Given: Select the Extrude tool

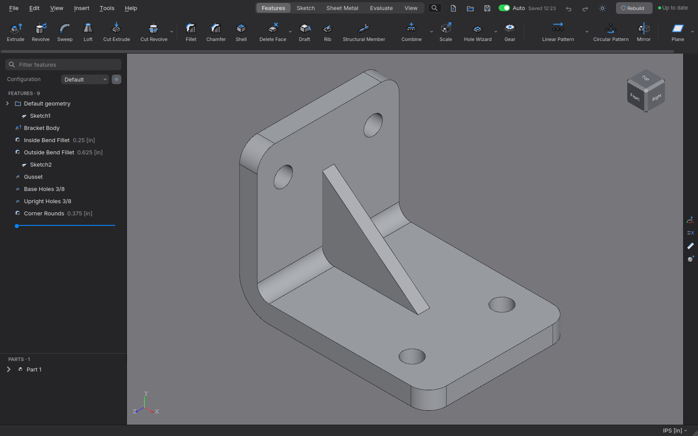Looking at the screenshot, I should [16, 33].
